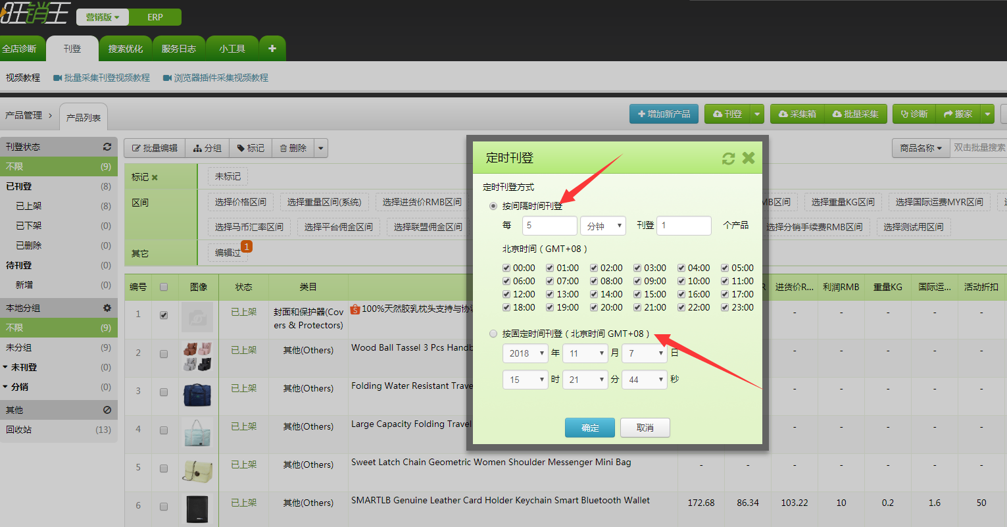Check the row 2 Wood Ball Tassel checkbox

click(x=164, y=354)
